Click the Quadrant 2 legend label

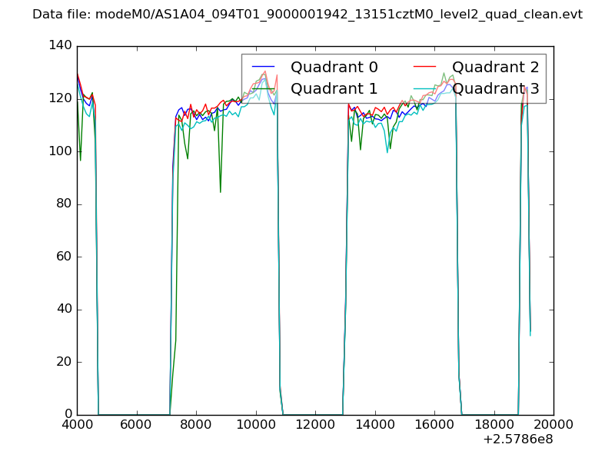click(495, 68)
